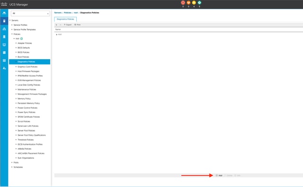Click the plus icon in the table toolbar
Image resolution: width=303 pixels, height=187 pixels.
(x=56, y=25)
